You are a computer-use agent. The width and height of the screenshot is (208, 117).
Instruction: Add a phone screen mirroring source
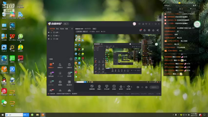[107, 87]
